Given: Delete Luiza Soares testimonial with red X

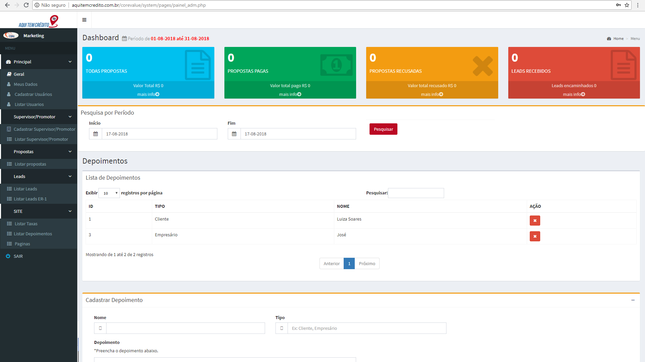Looking at the screenshot, I should 535,221.
